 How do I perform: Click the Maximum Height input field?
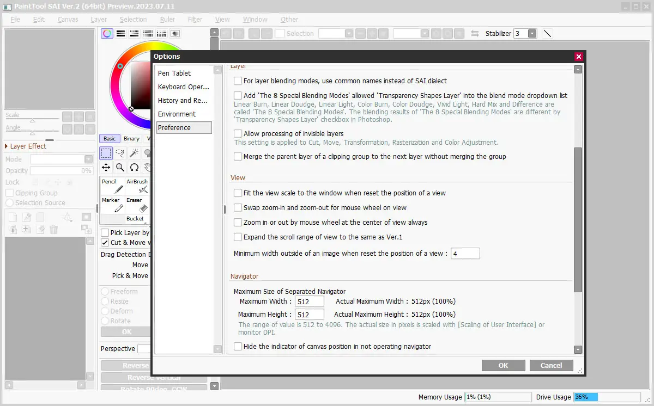coord(309,315)
